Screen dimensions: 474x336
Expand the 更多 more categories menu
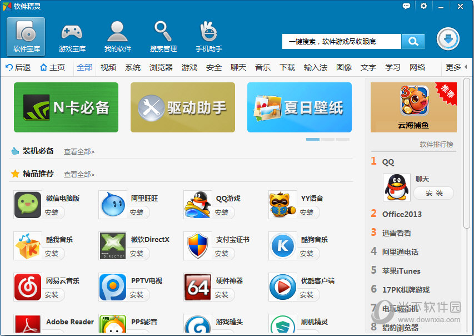[456, 67]
